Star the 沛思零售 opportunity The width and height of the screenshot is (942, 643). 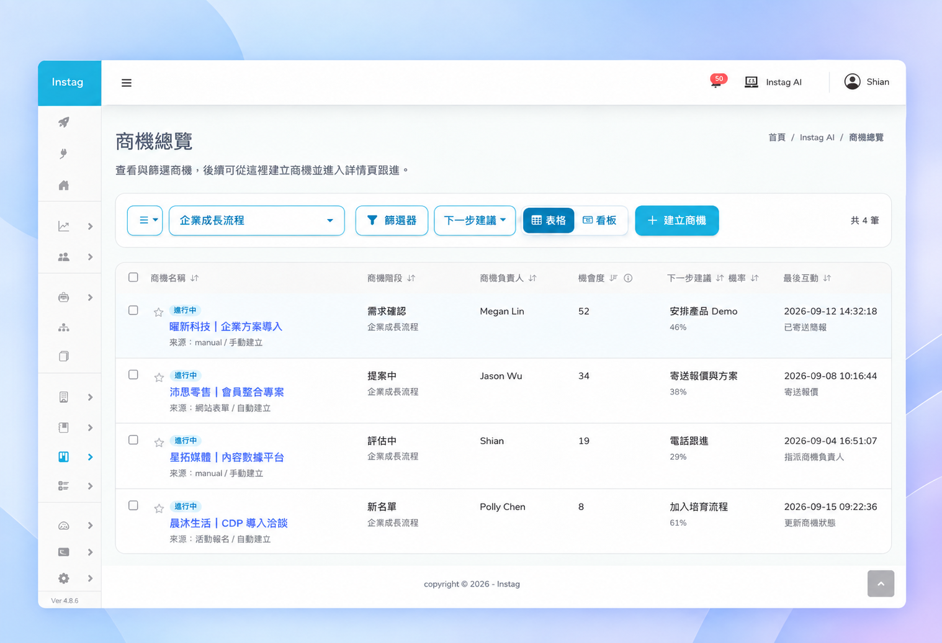[x=159, y=377]
